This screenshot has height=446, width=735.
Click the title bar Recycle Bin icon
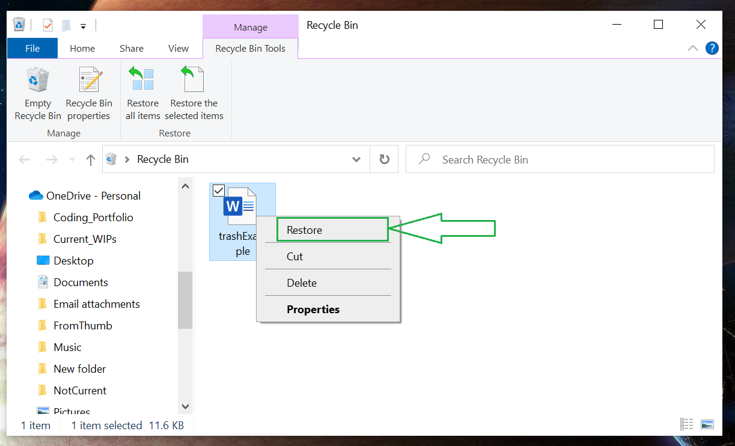tap(19, 25)
